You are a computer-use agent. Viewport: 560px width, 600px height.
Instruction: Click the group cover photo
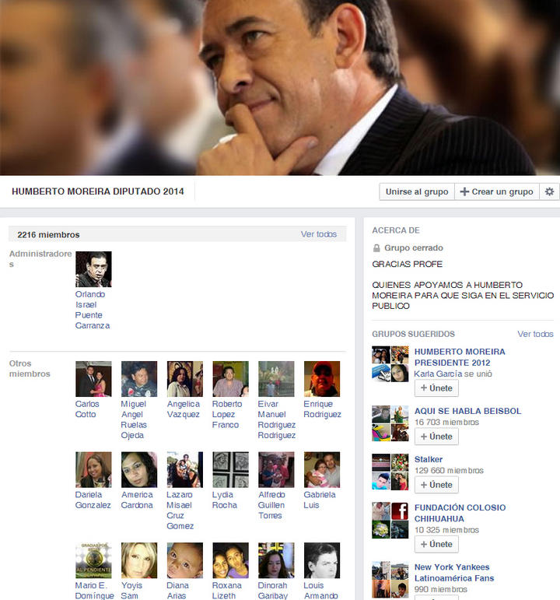[x=280, y=87]
